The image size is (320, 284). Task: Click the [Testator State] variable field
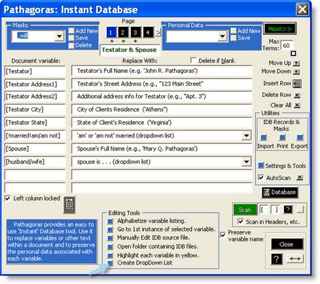(35, 122)
